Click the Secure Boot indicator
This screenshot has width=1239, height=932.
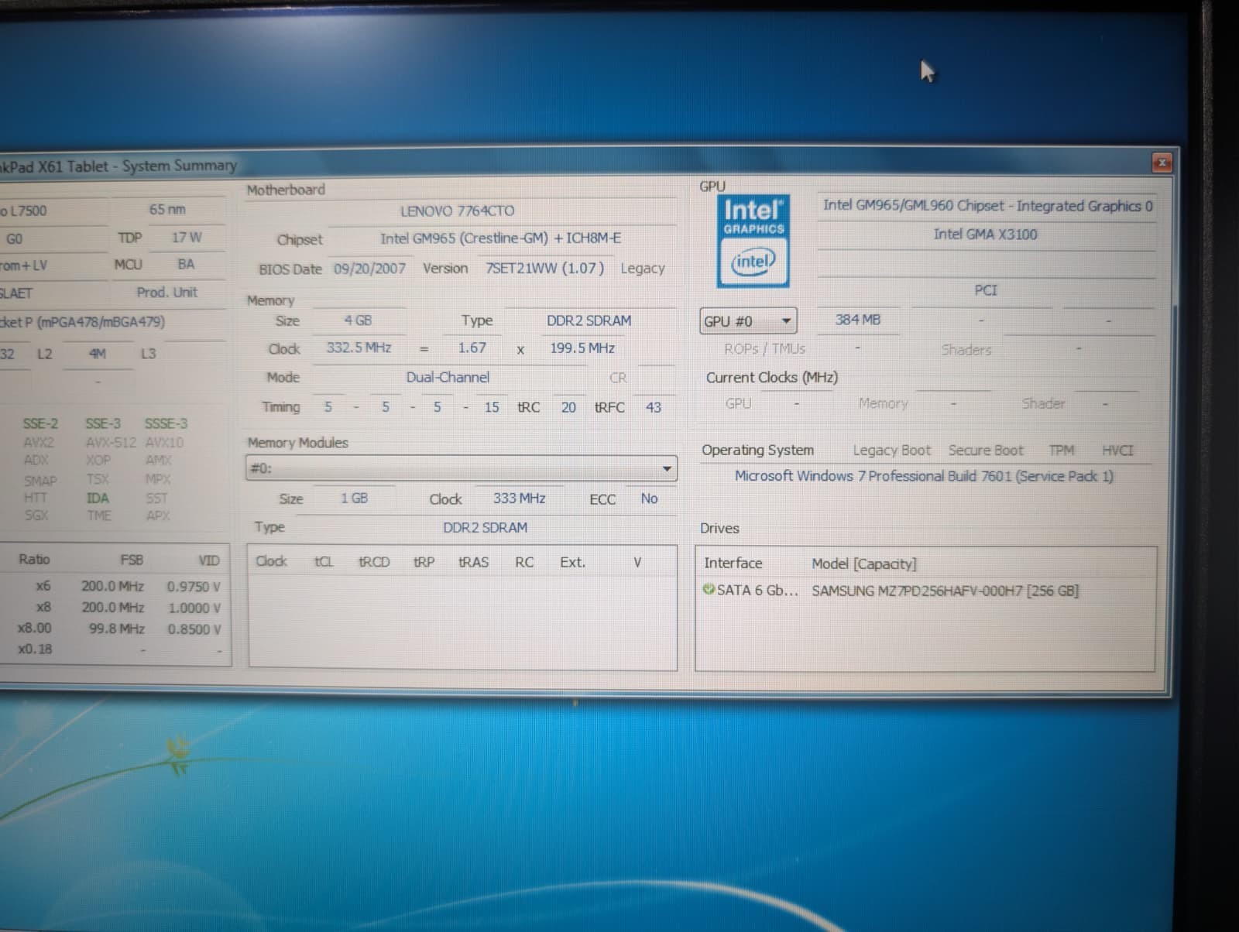tap(985, 451)
